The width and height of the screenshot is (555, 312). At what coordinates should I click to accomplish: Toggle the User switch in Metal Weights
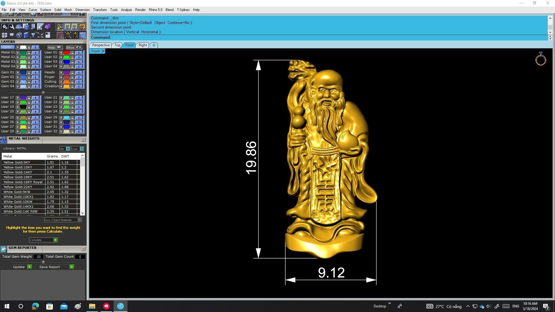click(82, 149)
